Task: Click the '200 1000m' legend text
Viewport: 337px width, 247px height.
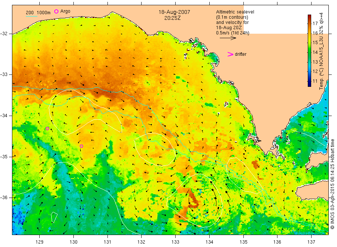Action: [x=38, y=13]
